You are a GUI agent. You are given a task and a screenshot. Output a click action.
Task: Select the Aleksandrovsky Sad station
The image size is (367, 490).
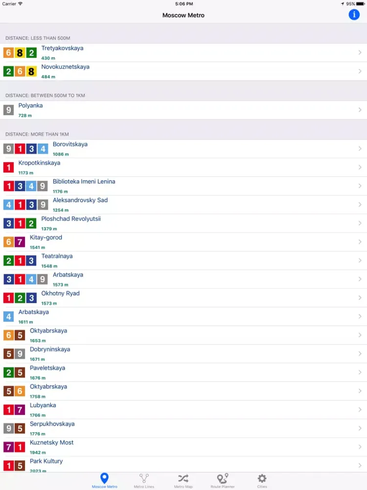click(x=183, y=205)
